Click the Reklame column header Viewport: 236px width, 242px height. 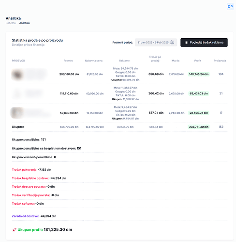[124, 60]
